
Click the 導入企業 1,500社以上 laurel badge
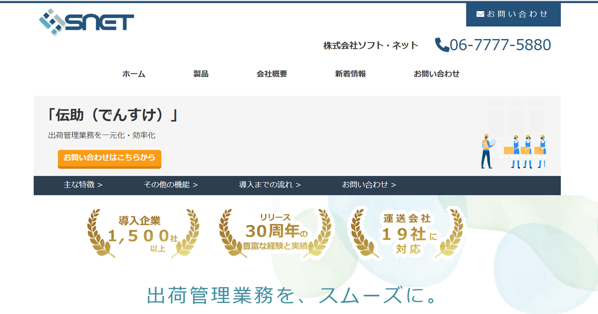[143, 233]
